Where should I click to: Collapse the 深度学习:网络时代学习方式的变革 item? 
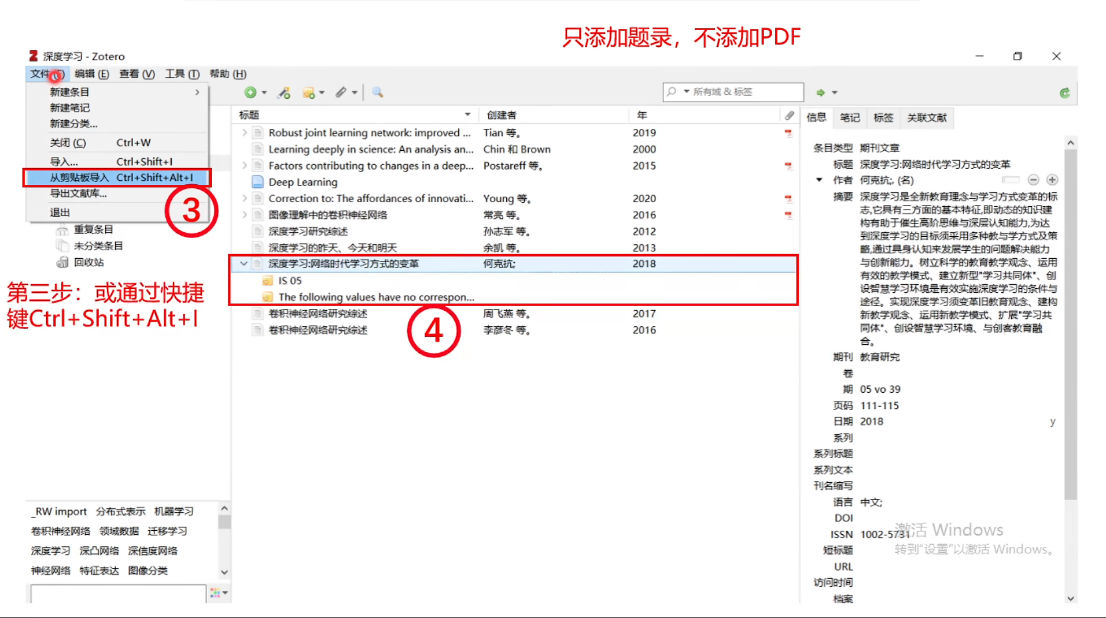point(244,263)
